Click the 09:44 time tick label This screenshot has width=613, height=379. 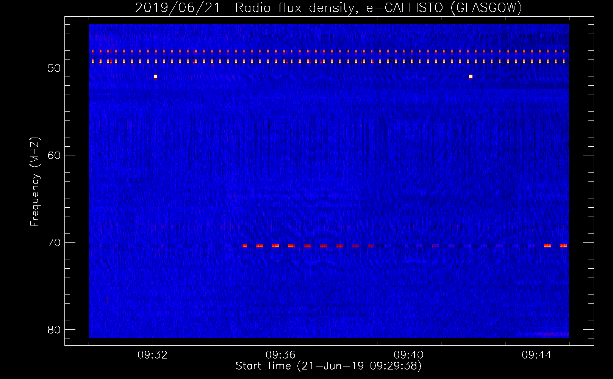[x=537, y=355]
